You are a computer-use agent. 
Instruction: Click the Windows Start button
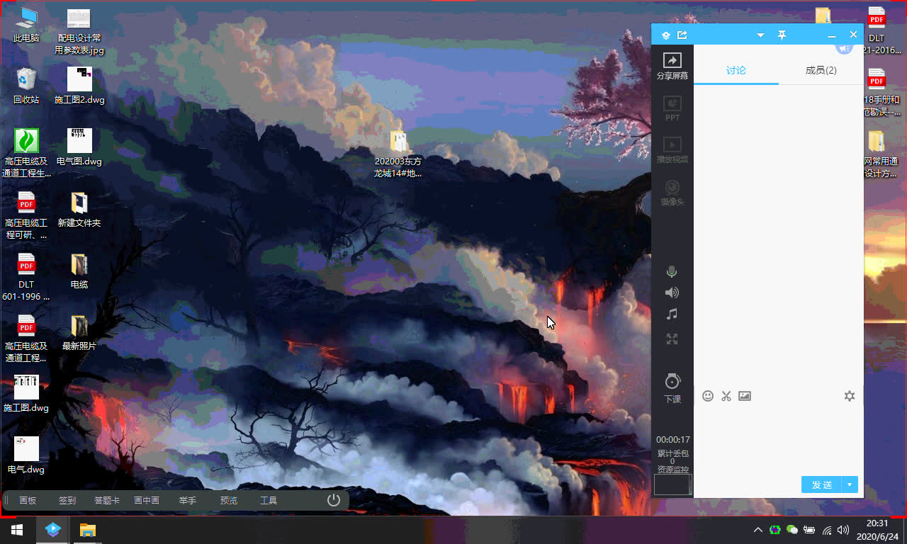[x=17, y=530]
